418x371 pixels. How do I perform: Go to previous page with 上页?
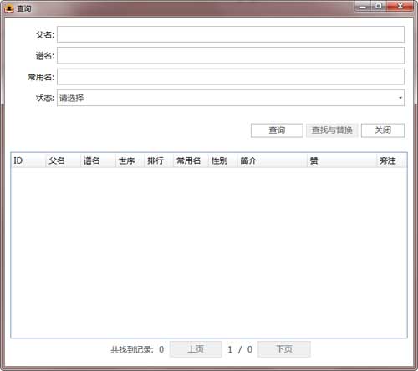coord(196,349)
